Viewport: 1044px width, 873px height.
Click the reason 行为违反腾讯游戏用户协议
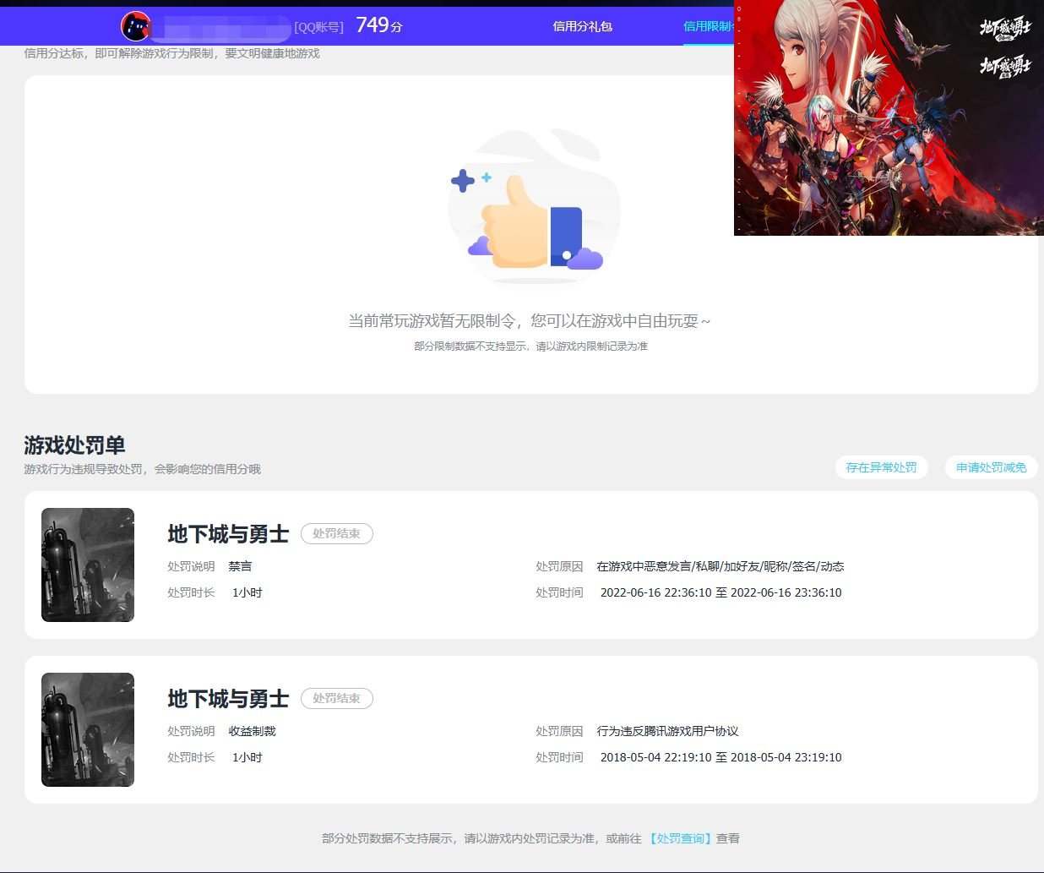point(667,731)
